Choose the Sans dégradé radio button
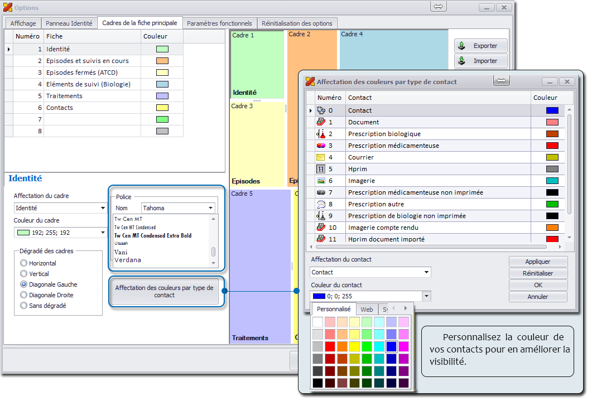The height and width of the screenshot is (401, 592). [24, 306]
